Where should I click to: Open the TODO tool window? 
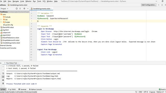[x=12, y=89]
